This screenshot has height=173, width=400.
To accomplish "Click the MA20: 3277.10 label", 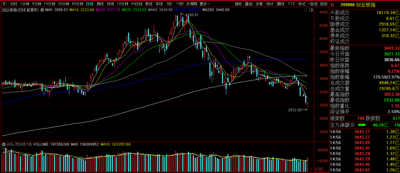I will (x=108, y=10).
